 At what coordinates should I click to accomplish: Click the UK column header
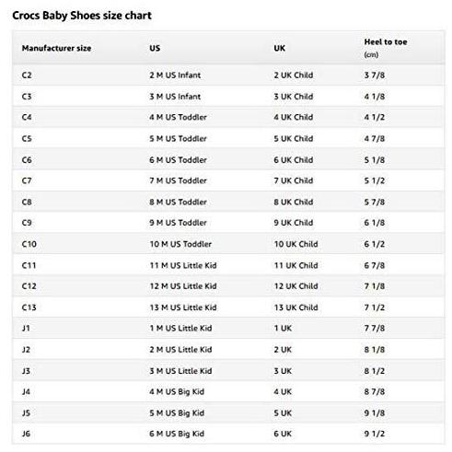tap(279, 48)
